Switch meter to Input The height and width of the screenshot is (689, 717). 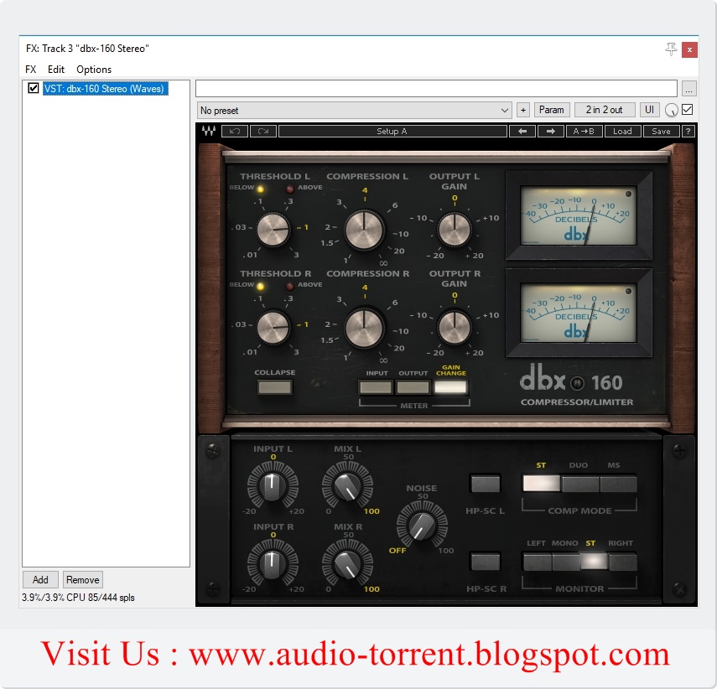click(x=376, y=387)
